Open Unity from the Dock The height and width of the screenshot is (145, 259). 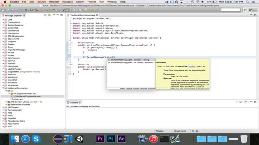tap(79, 139)
